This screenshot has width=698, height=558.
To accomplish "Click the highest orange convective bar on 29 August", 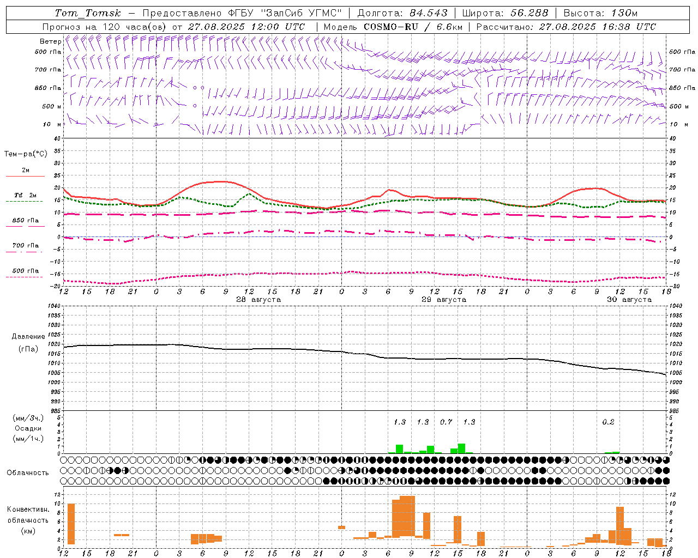I will point(407,517).
